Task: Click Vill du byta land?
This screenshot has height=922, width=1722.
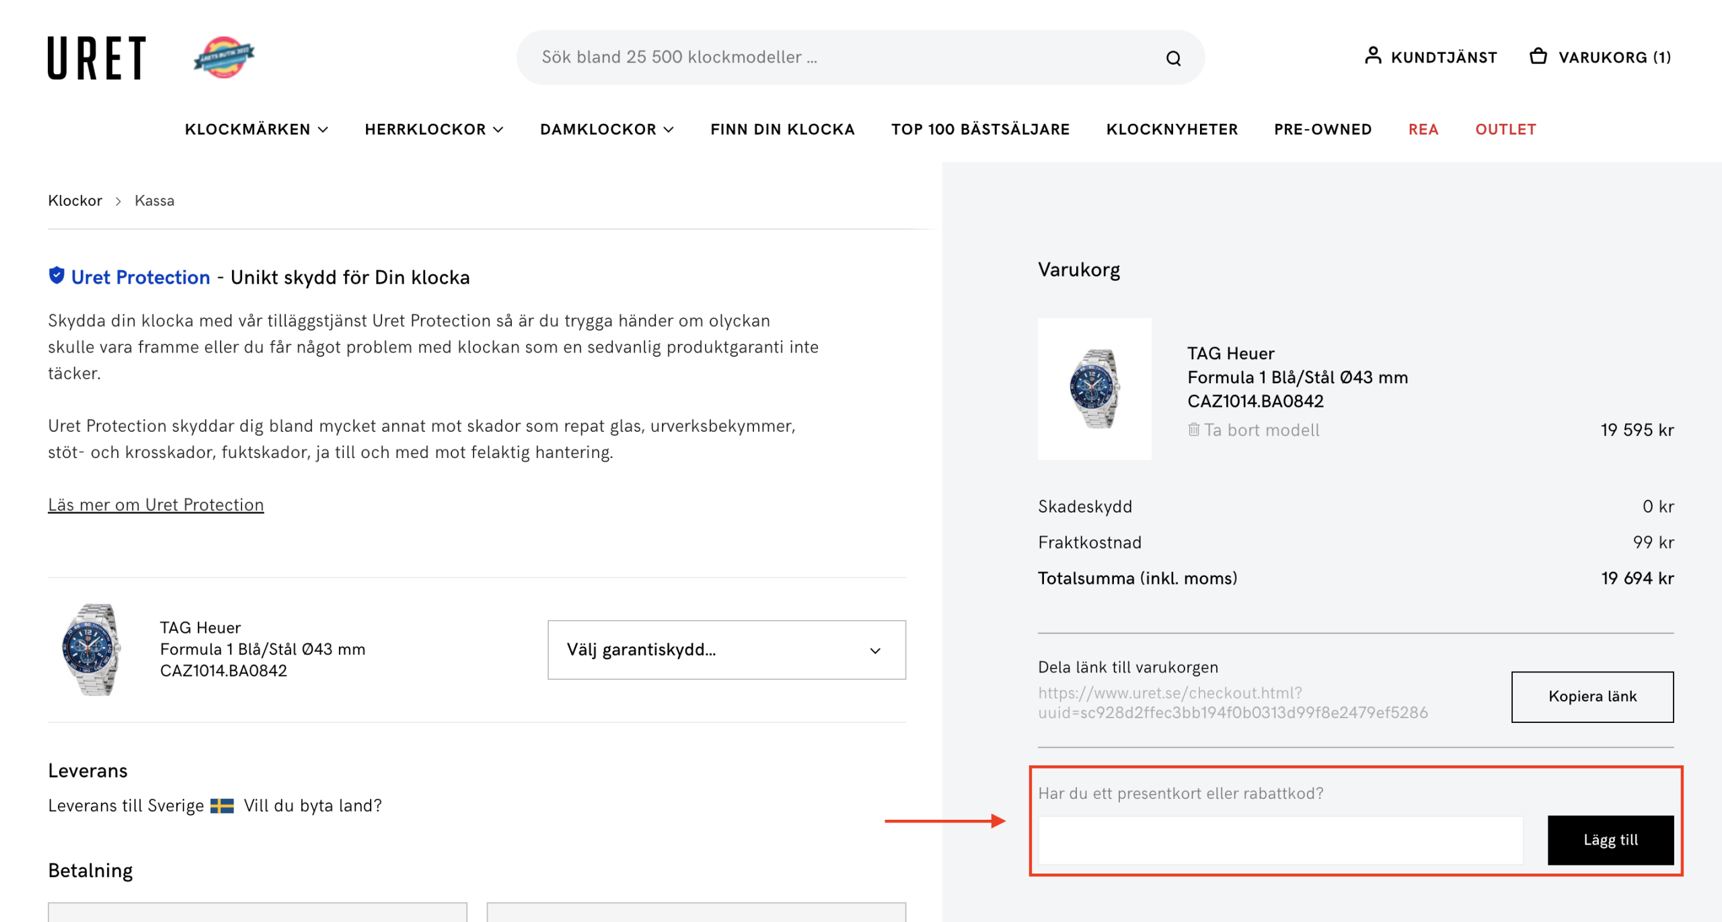Action: 312,806
